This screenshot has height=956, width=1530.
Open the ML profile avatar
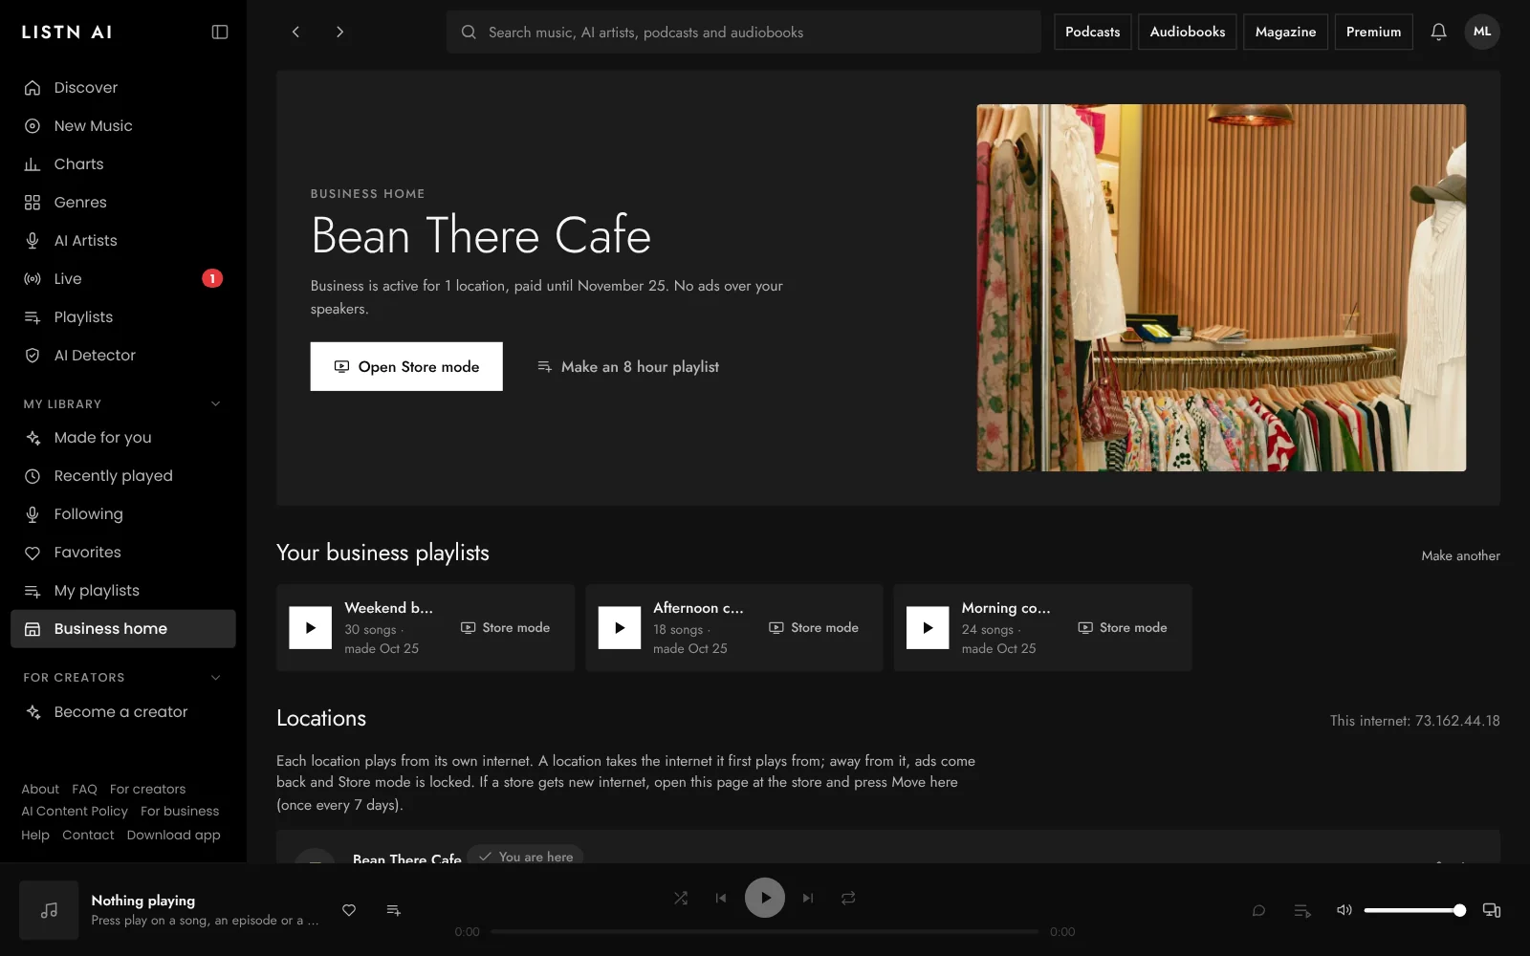click(x=1482, y=32)
